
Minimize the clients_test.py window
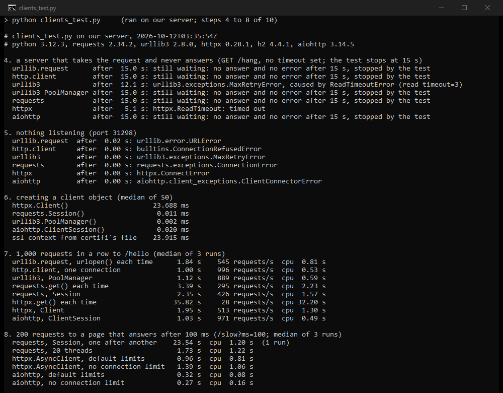coord(442,8)
